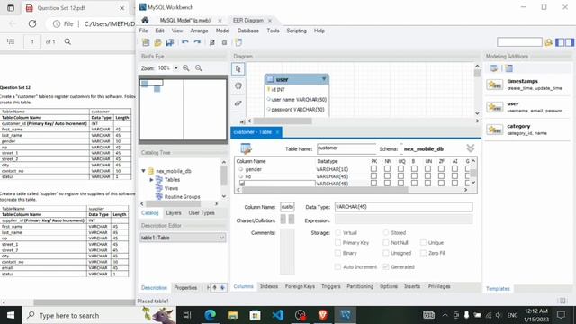The image size is (576, 324).
Task: Enable the Unique checkbox
Action: (423, 243)
